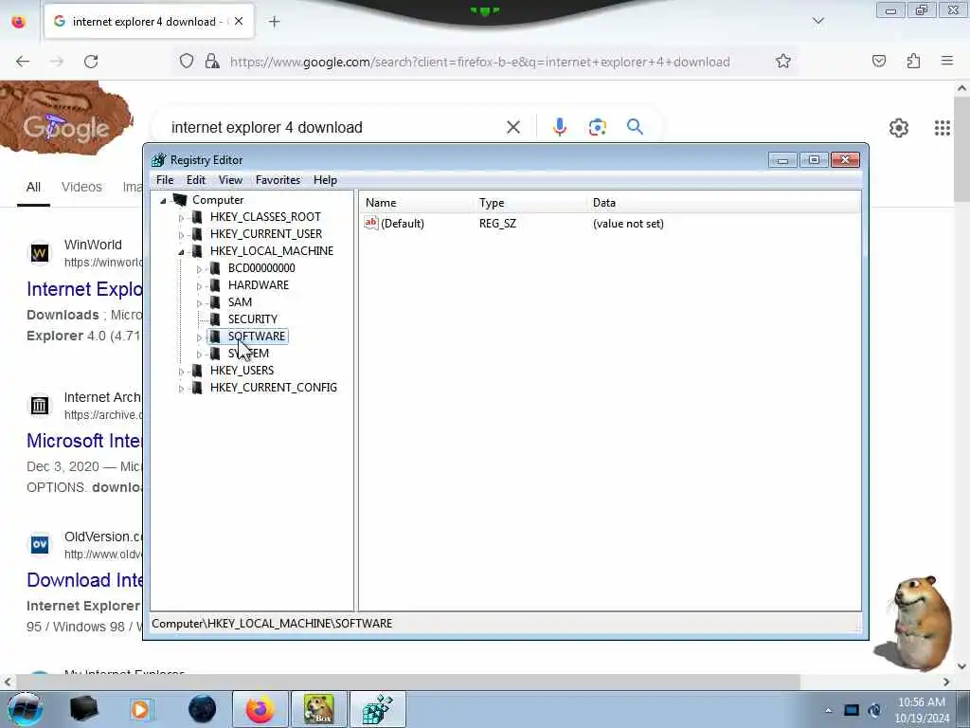Clear the Google search box
The width and height of the screenshot is (970, 728).
tap(512, 128)
